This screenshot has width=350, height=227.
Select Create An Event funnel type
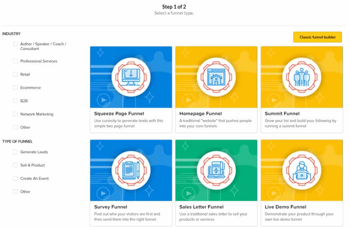(x=15, y=178)
